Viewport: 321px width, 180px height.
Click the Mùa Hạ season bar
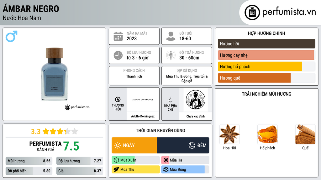185,160
